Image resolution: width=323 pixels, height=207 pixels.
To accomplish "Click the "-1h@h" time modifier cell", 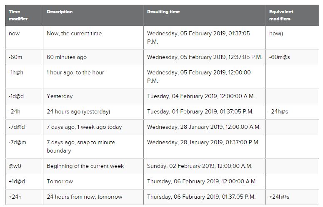I will (x=16, y=73).
